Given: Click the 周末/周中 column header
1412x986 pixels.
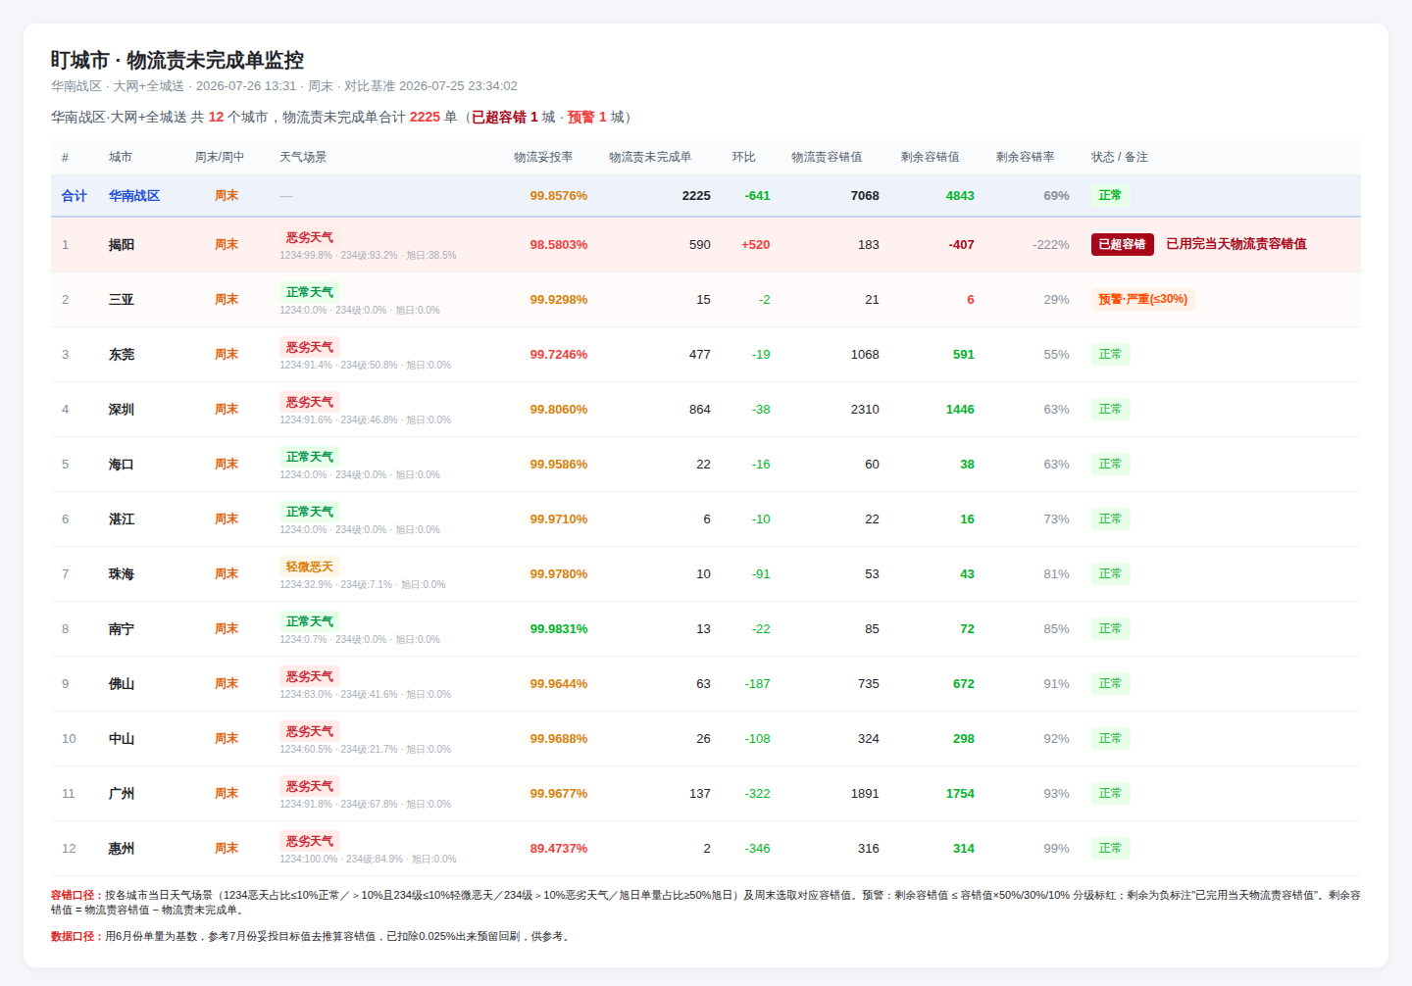Looking at the screenshot, I should (219, 157).
